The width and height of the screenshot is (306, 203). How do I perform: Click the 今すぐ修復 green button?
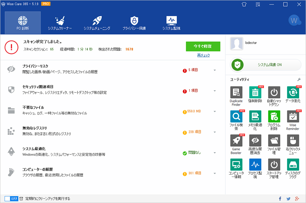[x=203, y=46]
